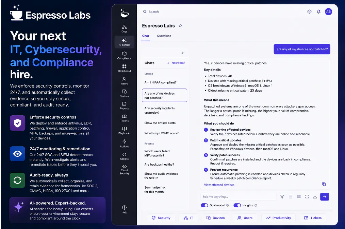Switch to the Chat tab
Viewport: 345px width, 229px height.
145,36
